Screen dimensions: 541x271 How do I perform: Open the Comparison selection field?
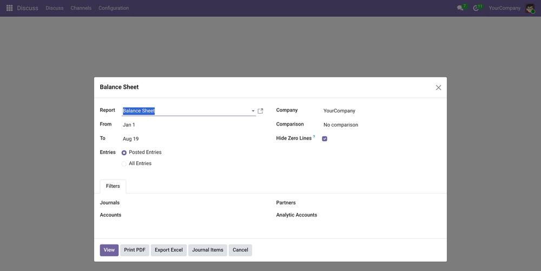(381, 125)
